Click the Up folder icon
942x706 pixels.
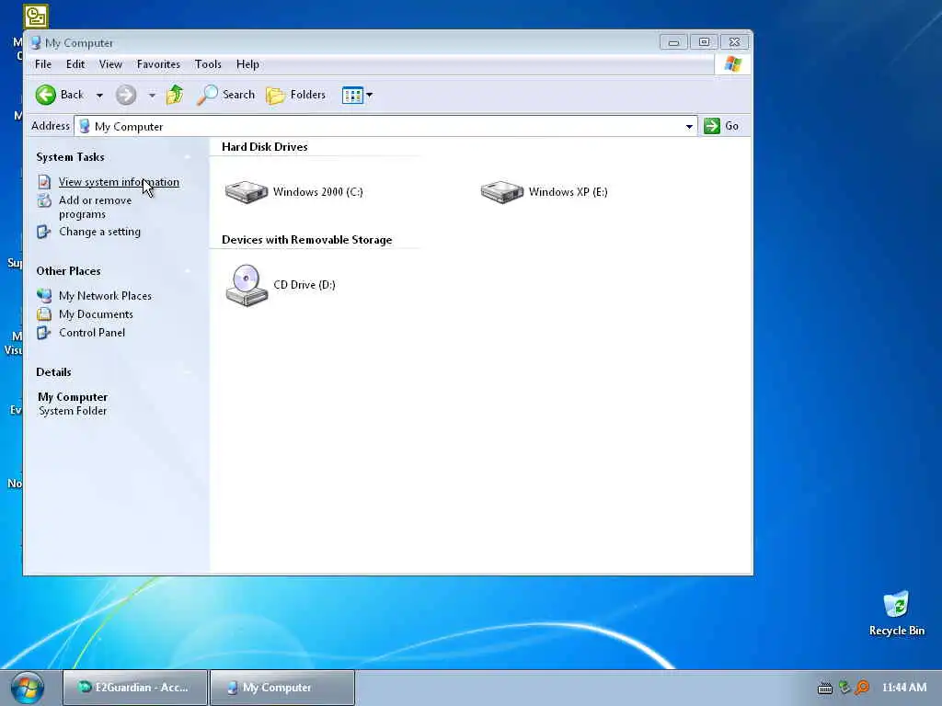point(175,95)
